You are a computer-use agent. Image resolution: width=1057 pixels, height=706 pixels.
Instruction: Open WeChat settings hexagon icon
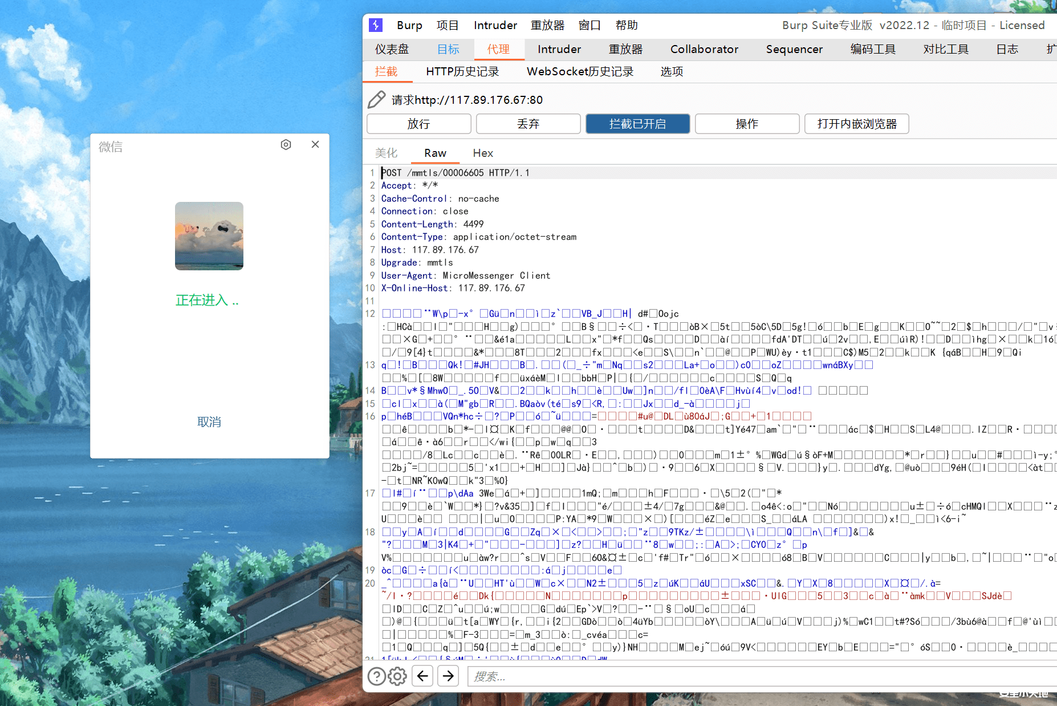(286, 145)
